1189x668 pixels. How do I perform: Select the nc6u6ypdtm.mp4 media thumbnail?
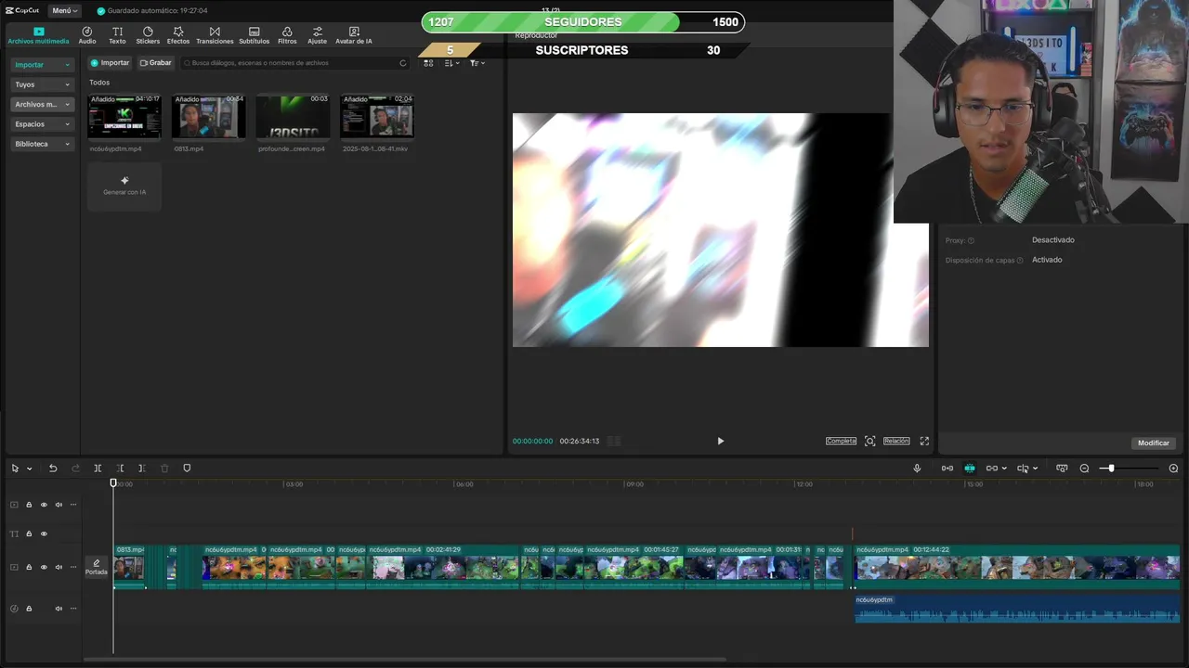click(124, 116)
